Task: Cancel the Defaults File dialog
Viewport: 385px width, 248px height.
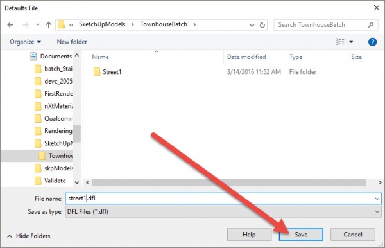Action: coord(352,235)
